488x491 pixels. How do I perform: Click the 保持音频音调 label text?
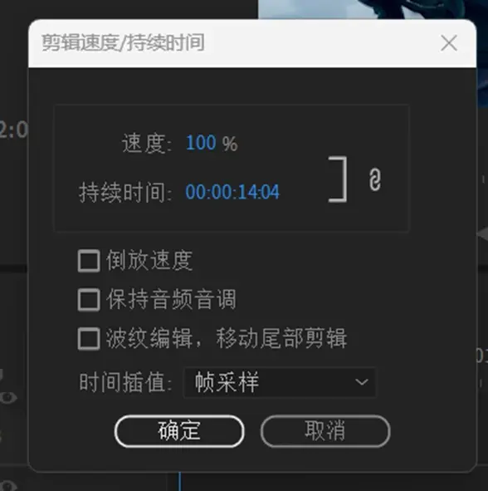coord(171,300)
